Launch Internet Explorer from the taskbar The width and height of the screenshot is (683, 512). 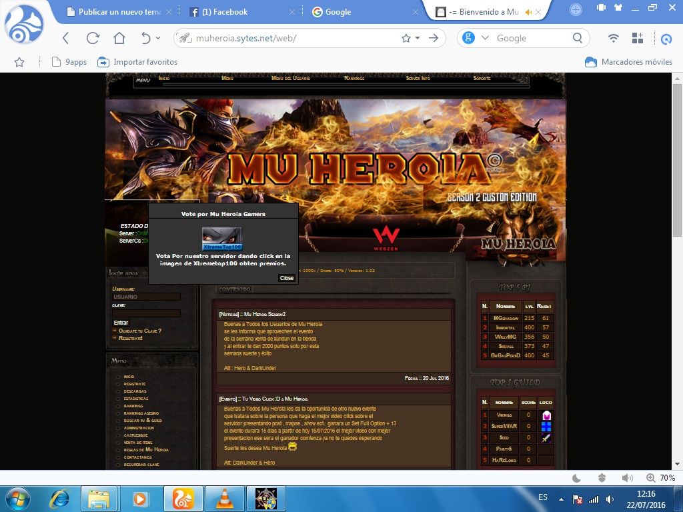[59, 499]
